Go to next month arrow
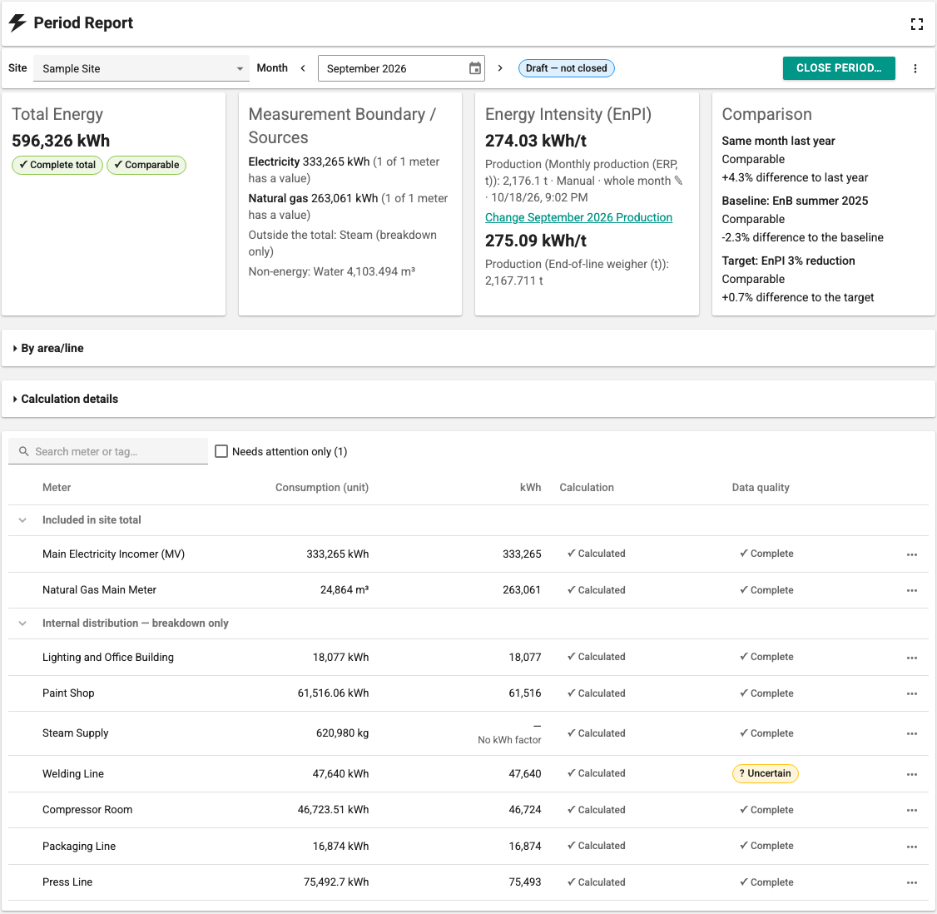The image size is (937, 914). click(x=500, y=68)
